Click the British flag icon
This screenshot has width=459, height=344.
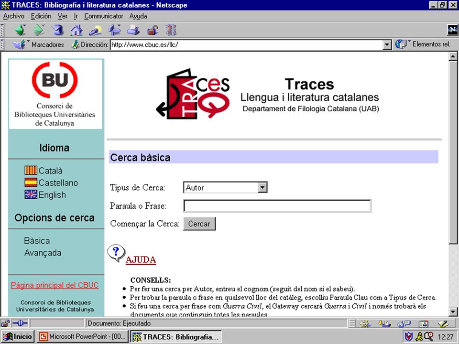(31, 194)
